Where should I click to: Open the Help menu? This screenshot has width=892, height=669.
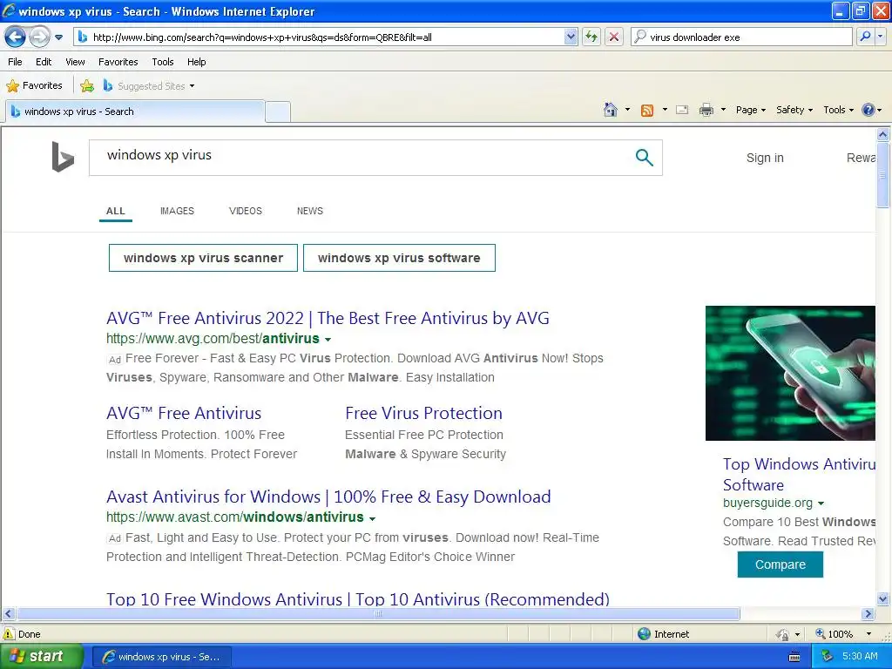click(196, 62)
